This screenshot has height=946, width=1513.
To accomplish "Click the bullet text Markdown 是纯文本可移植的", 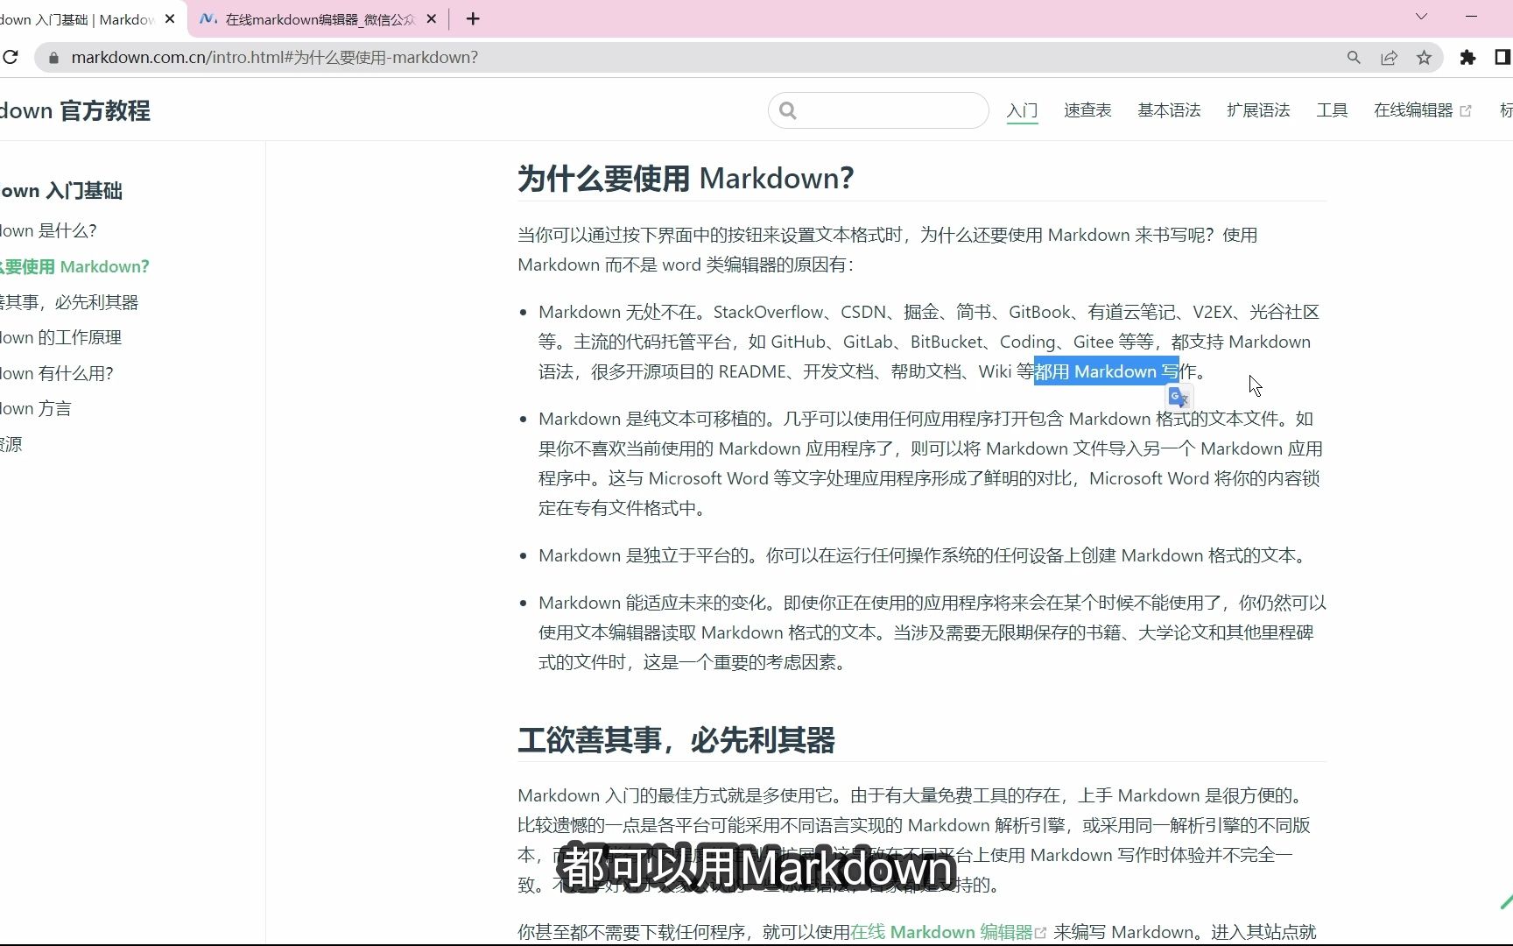I will (651, 420).
